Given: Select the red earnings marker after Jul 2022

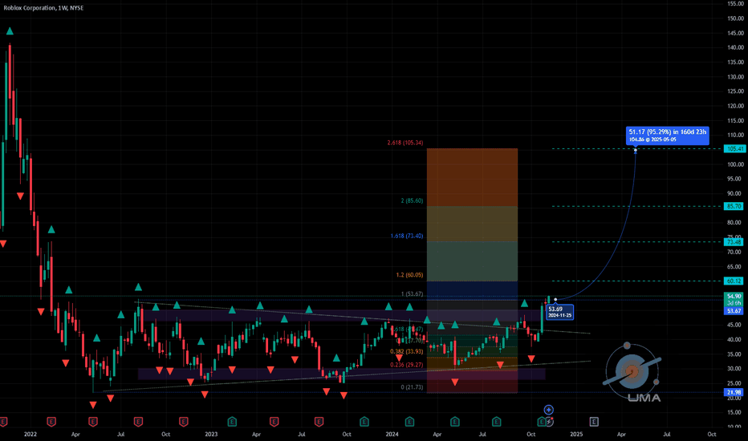Looking at the screenshot, I should 138,422.
